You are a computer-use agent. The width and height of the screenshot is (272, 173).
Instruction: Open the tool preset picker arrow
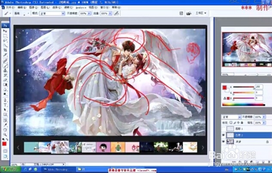[x=10, y=13]
